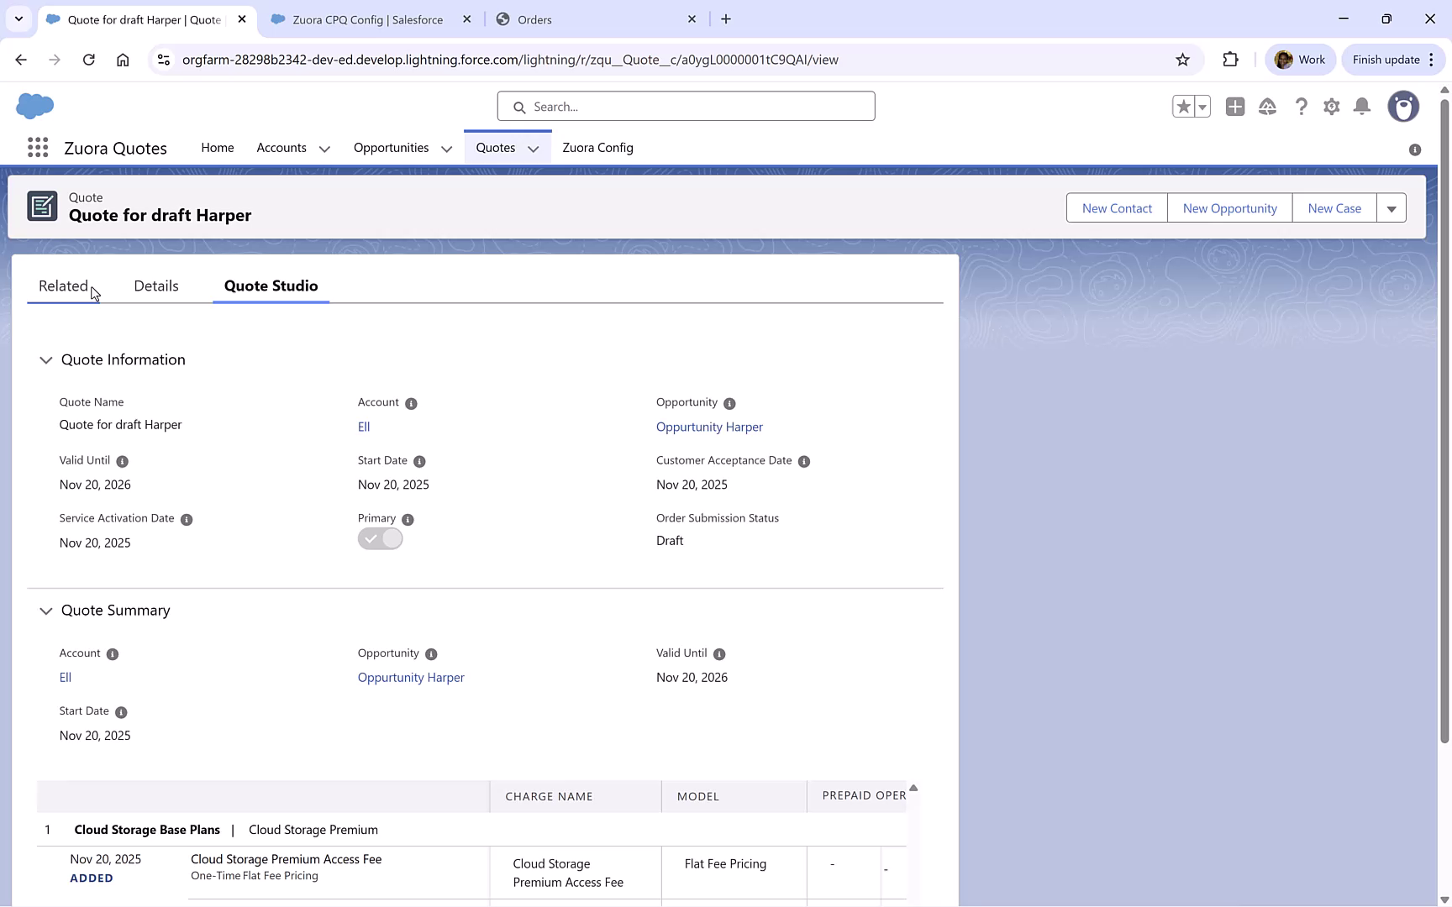The width and height of the screenshot is (1452, 907).
Task: Open Salesforce Setup via the gear icon
Action: 1332,107
